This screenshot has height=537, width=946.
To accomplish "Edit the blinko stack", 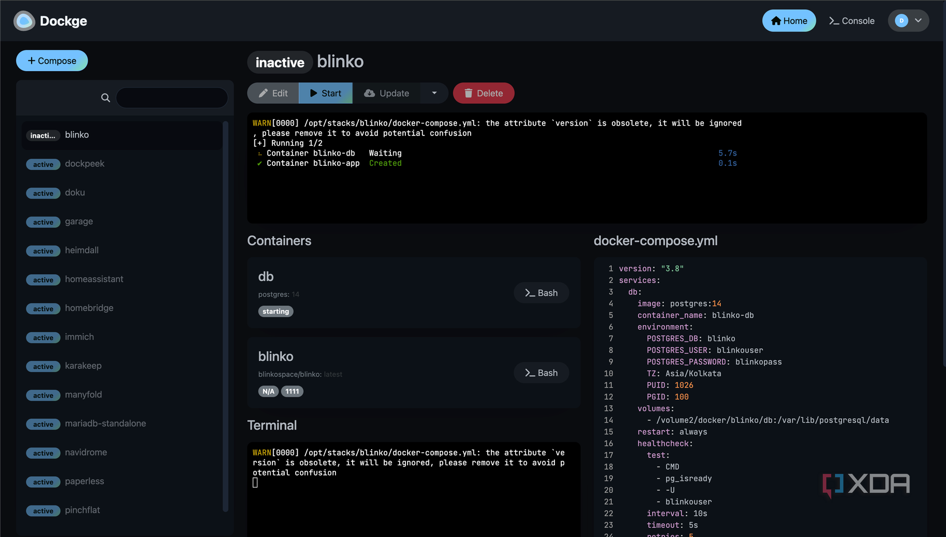I will click(273, 93).
